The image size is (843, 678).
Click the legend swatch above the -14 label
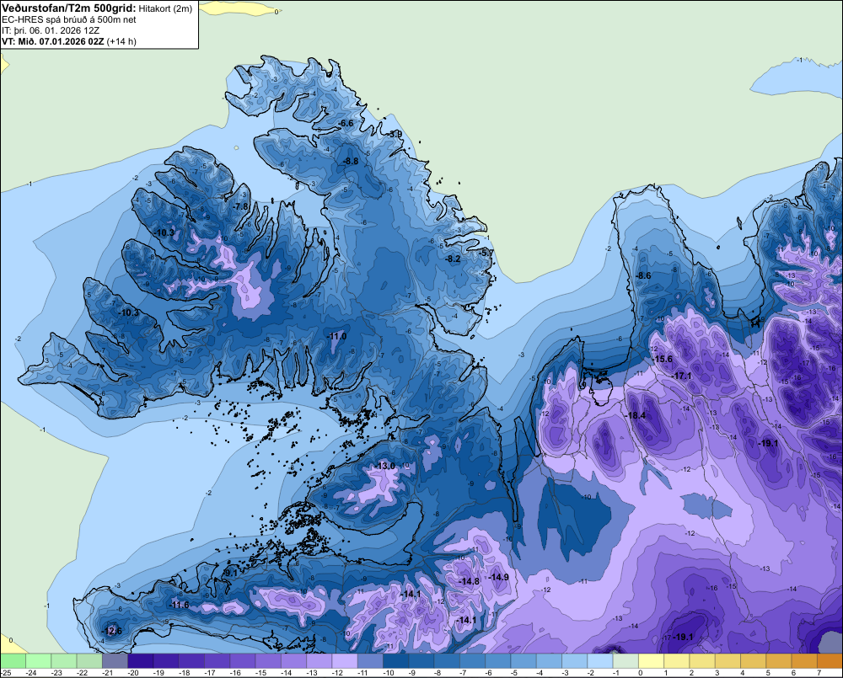293,661
